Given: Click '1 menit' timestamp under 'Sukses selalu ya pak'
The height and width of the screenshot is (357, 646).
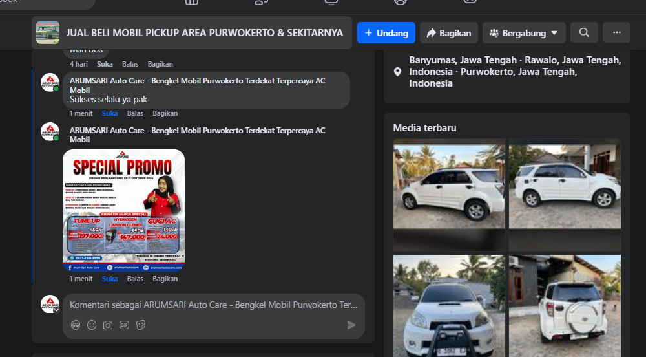Looking at the screenshot, I should point(81,113).
